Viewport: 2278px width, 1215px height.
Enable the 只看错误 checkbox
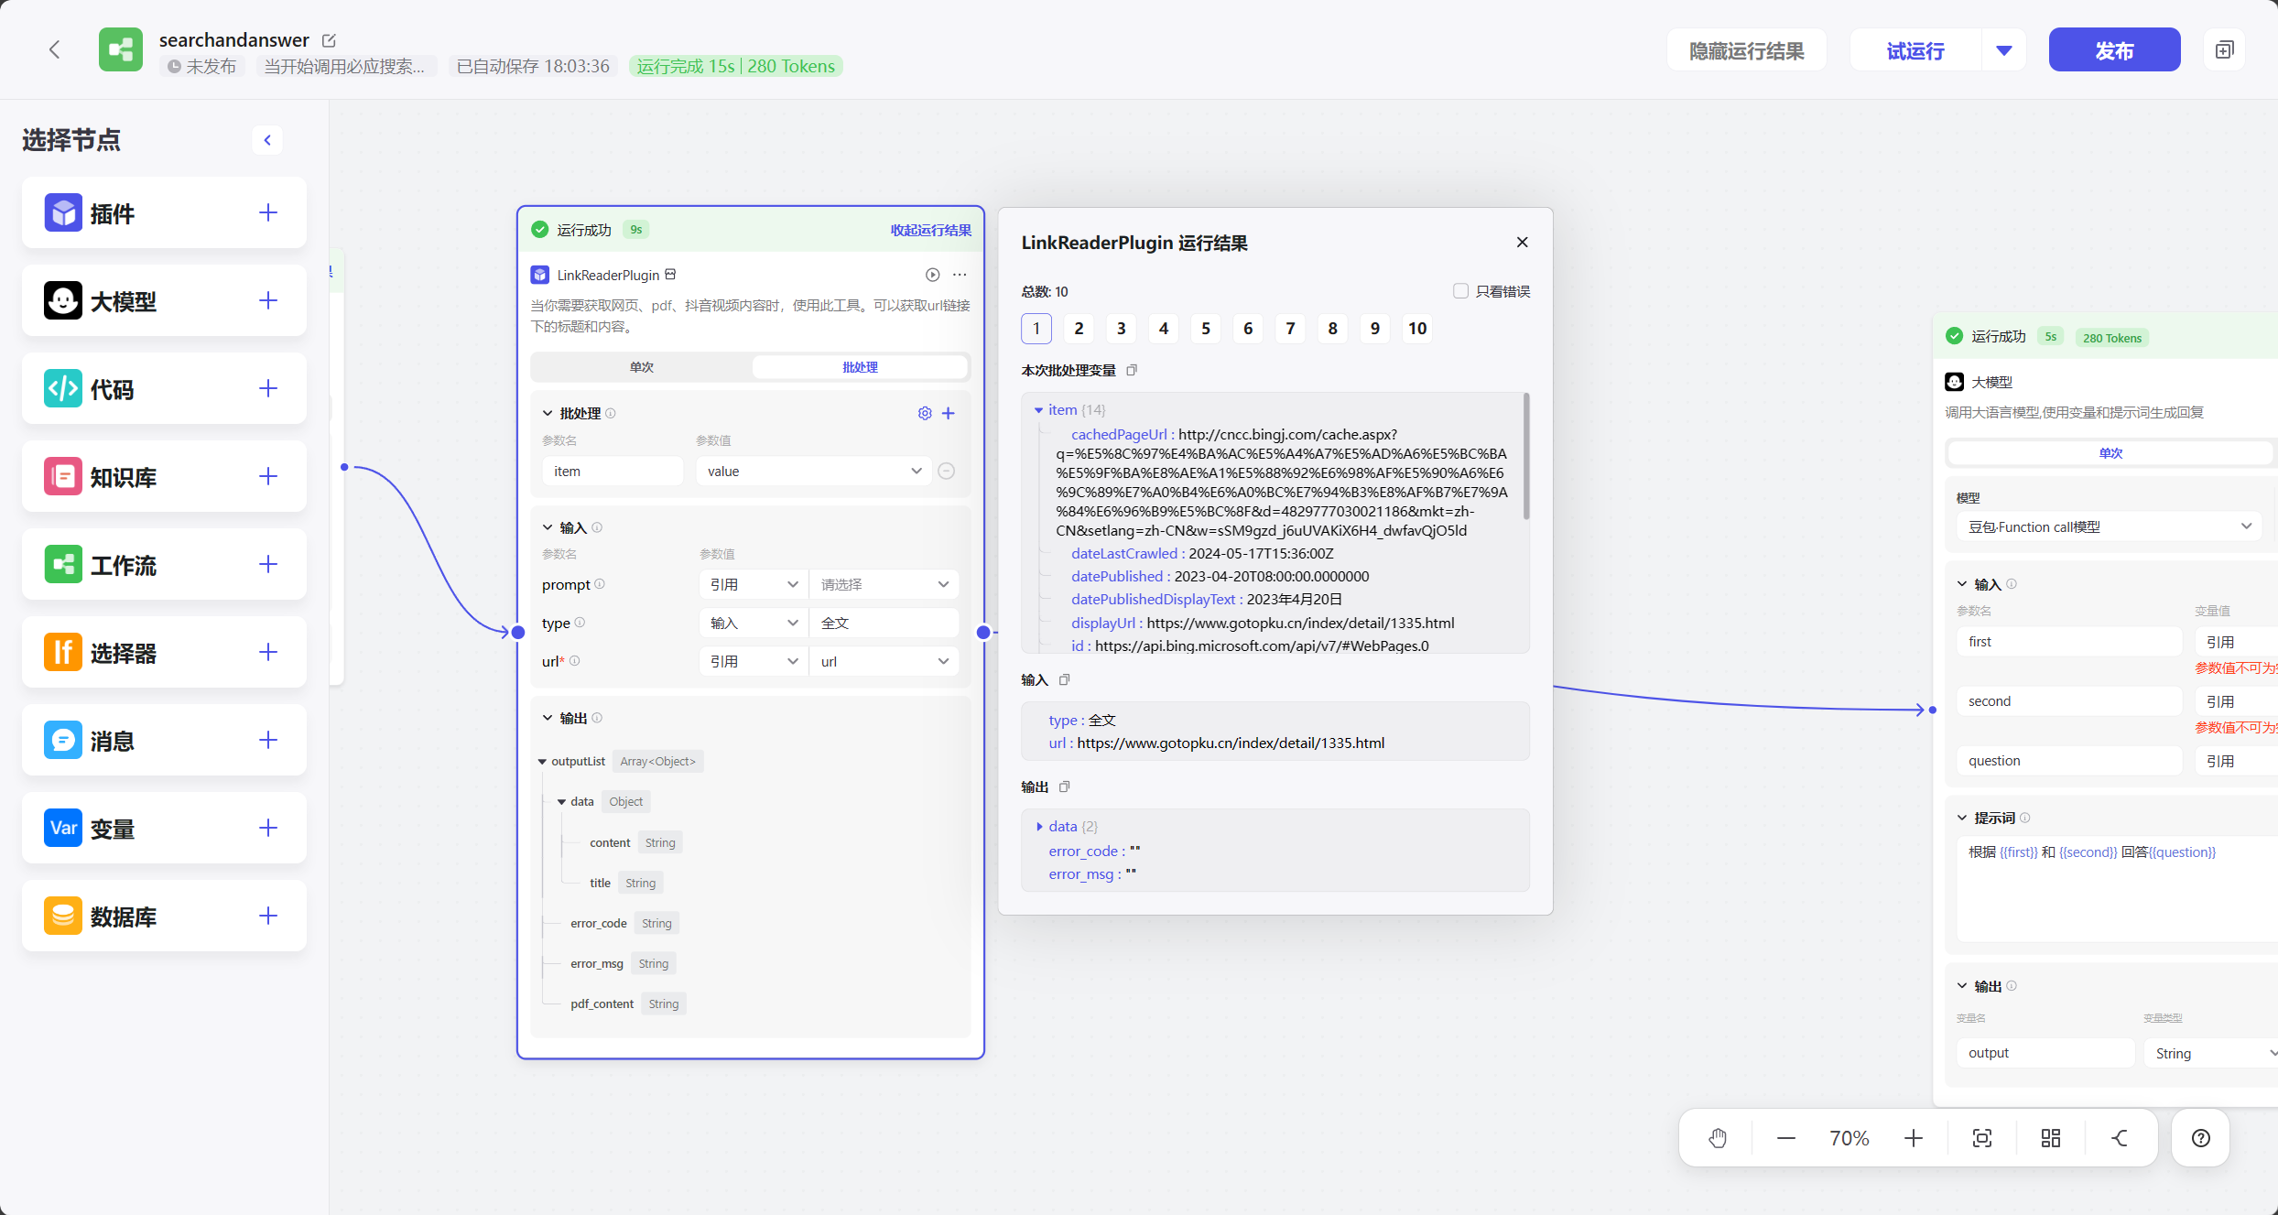point(1461,291)
